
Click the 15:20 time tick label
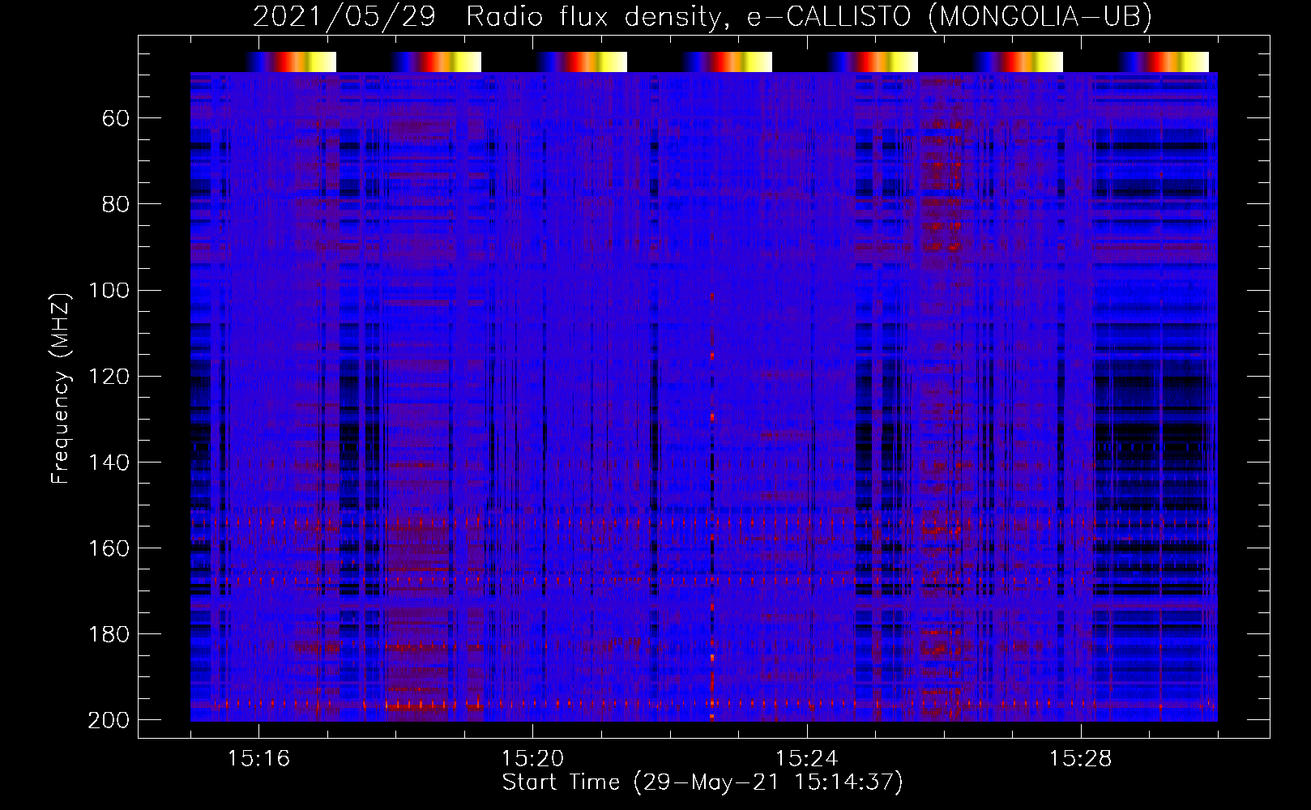(532, 759)
